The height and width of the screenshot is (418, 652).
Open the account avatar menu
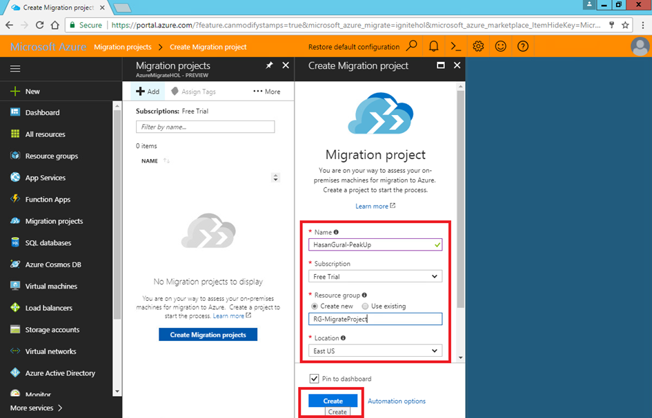640,47
